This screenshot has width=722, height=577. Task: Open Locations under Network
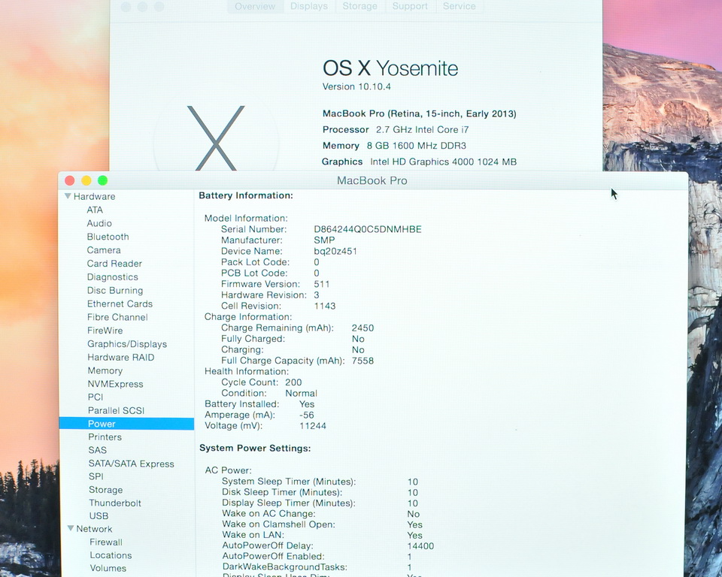click(x=111, y=555)
